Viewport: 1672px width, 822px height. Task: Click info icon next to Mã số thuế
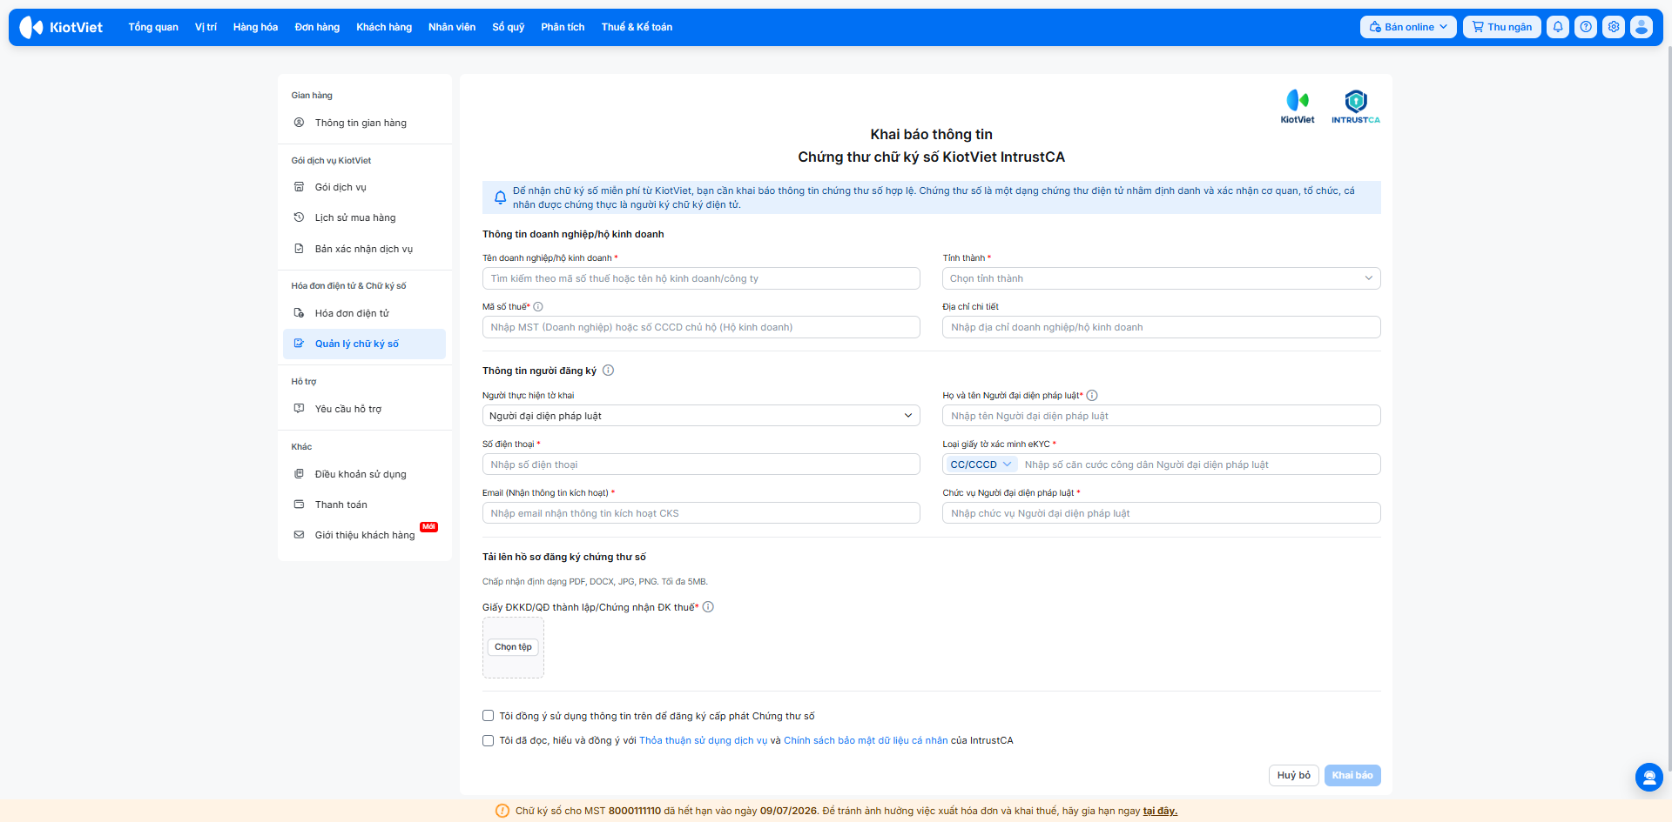coord(538,307)
